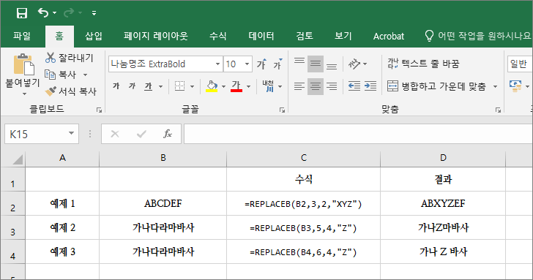This screenshot has height=280, width=533.
Task: Switch to the 삽입 tab
Action: tap(94, 36)
